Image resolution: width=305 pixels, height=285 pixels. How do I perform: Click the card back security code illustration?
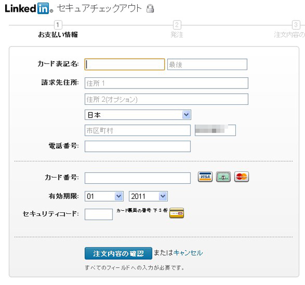pos(177,213)
